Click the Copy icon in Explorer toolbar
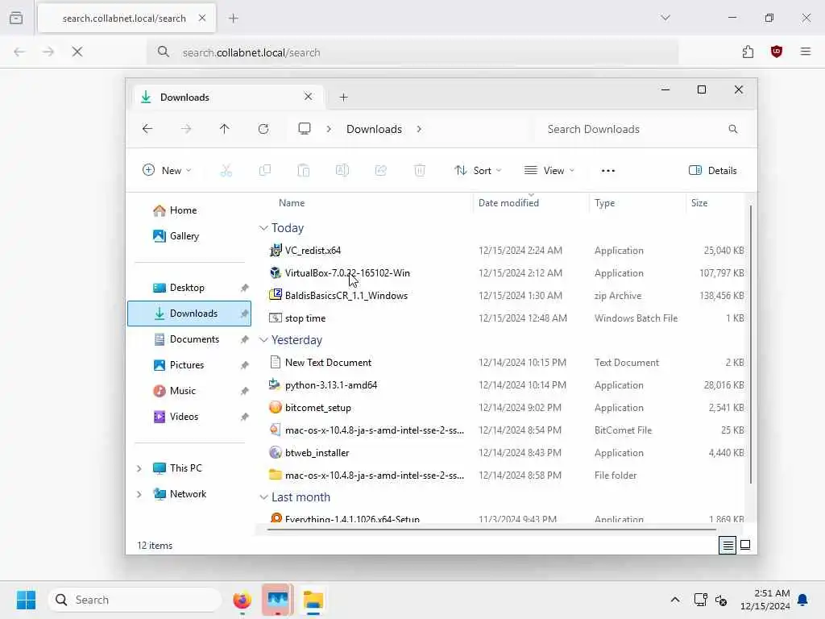 [x=264, y=171]
